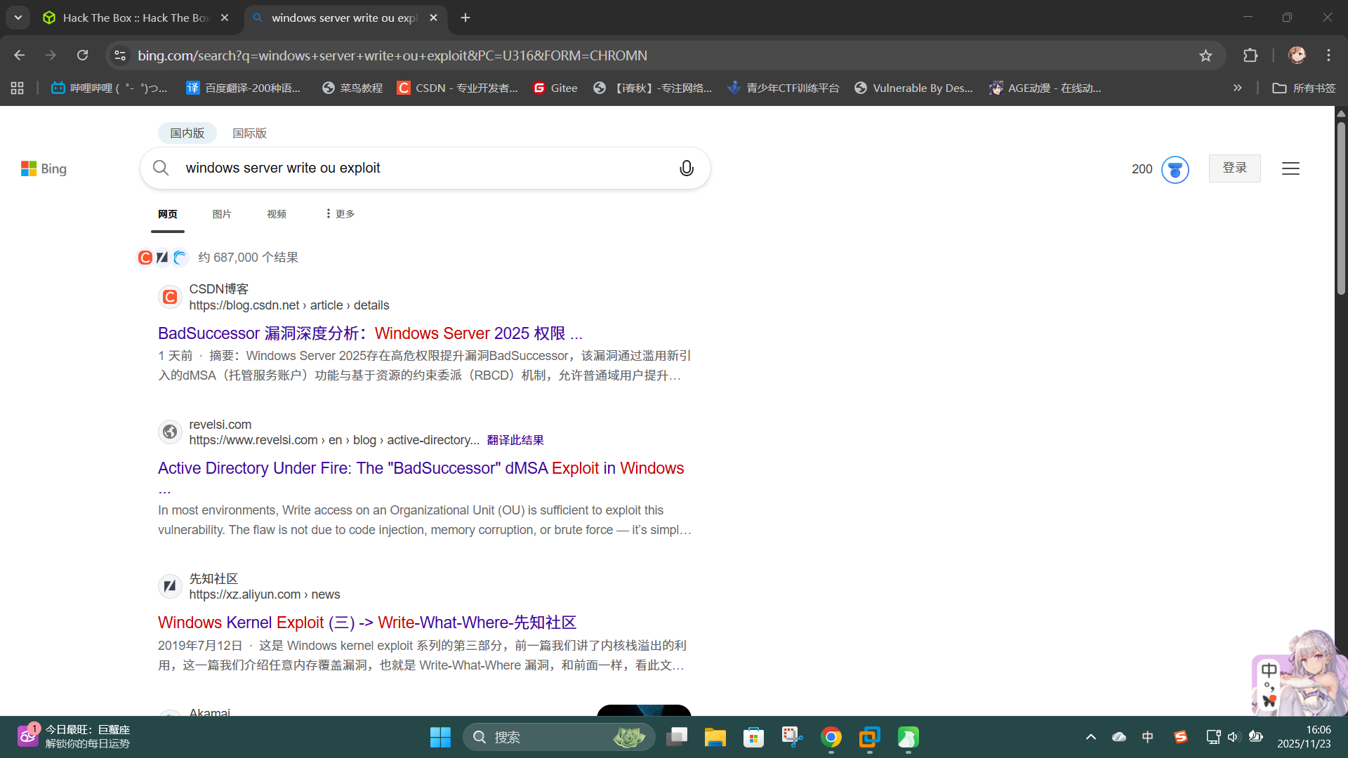Viewport: 1348px width, 758px height.
Task: Open the tab search dropdown arrow
Action: click(x=18, y=18)
